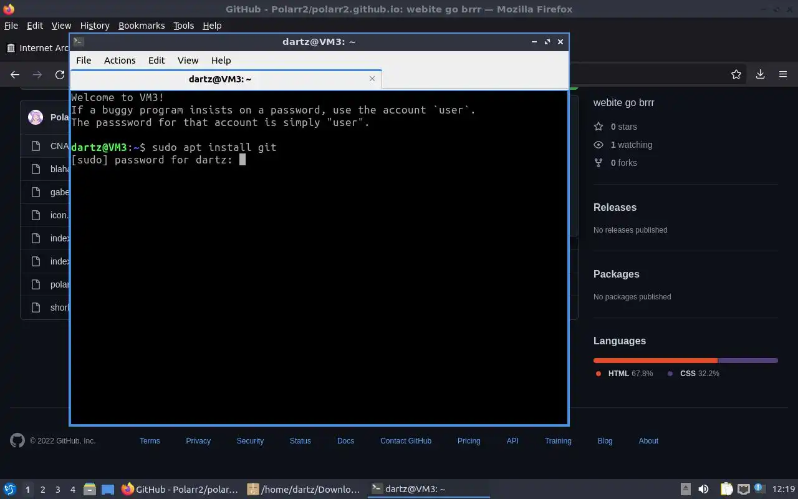This screenshot has height=499, width=798.
Task: Open Firefox Tools menu
Action: (183, 26)
